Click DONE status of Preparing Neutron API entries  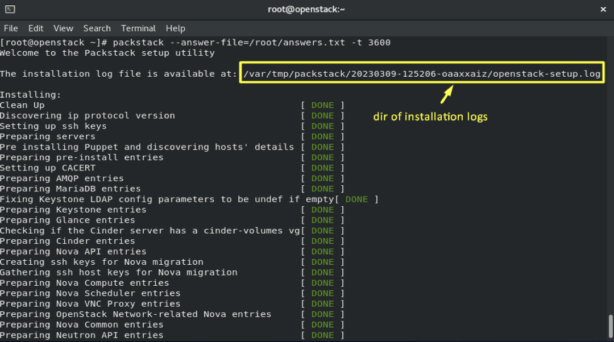click(x=323, y=335)
